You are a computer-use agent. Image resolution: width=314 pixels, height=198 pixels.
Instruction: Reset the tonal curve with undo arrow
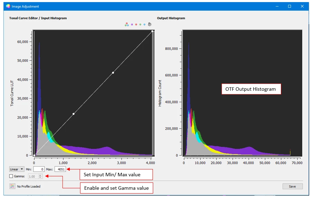pos(150,24)
